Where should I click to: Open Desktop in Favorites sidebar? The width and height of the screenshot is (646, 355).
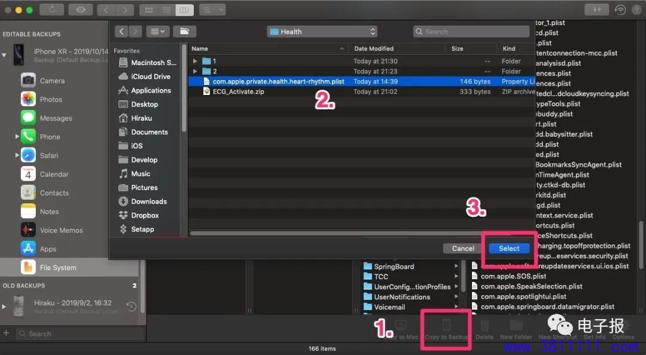point(138,105)
